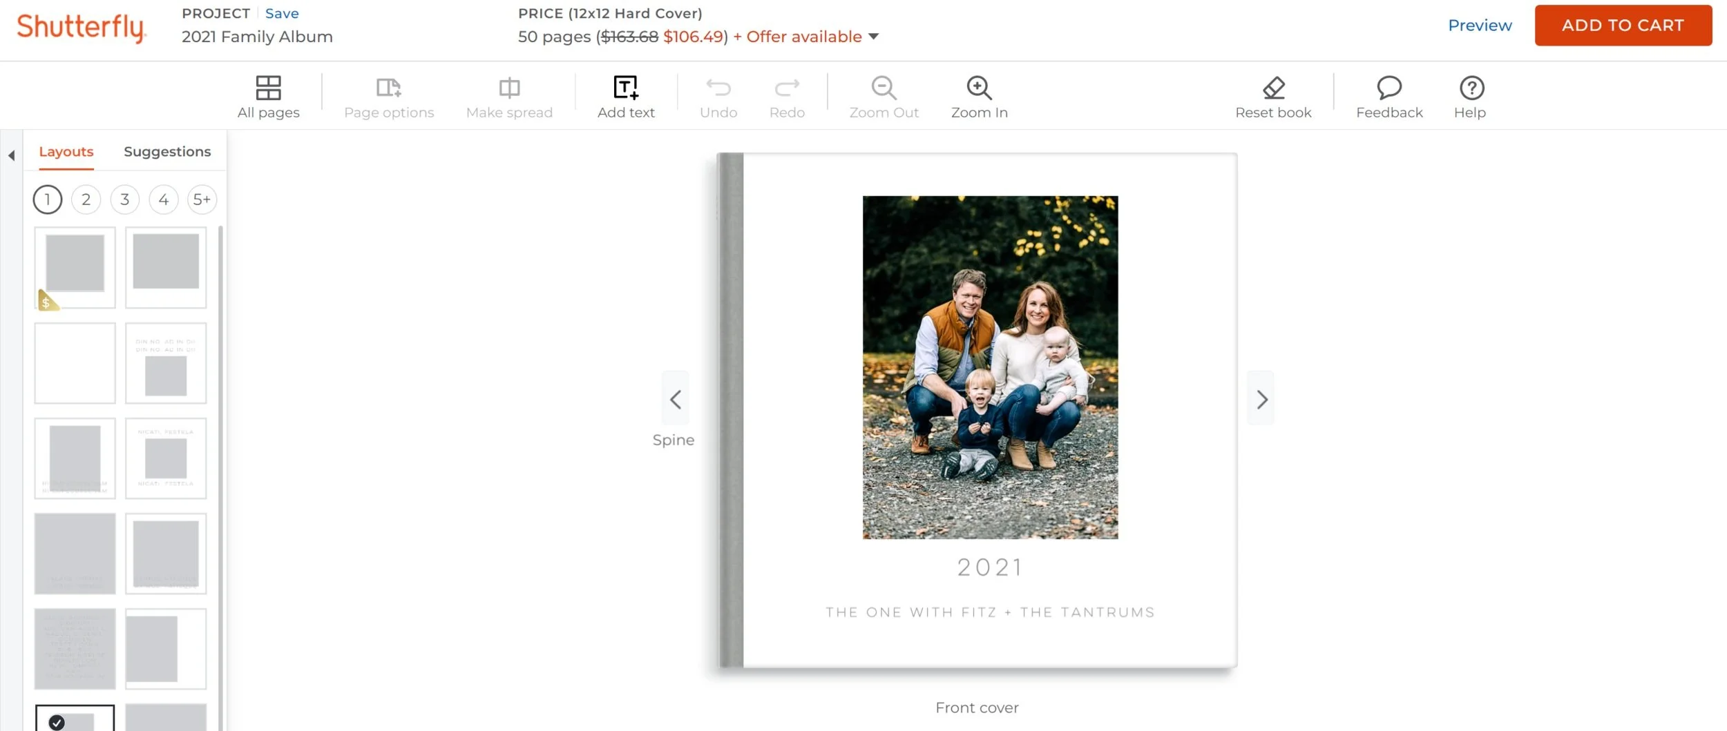
Task: Open Preview of the album
Action: tap(1480, 25)
